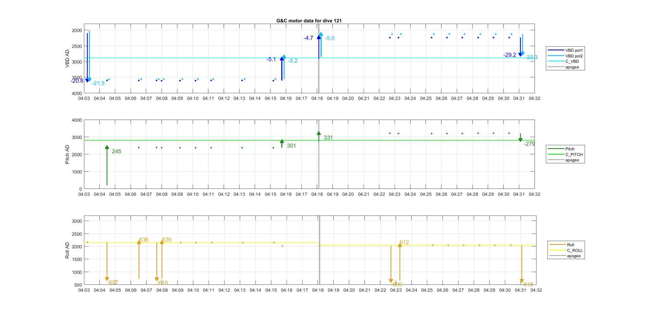The image size is (646, 320).
Task: Click the "639" roll data label
Action: 167,240
